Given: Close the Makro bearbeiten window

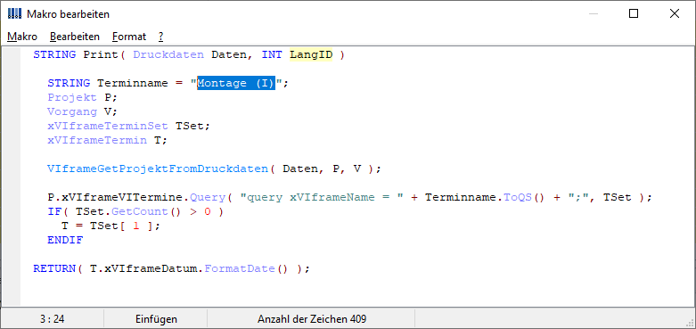Looking at the screenshot, I should coord(675,13).
